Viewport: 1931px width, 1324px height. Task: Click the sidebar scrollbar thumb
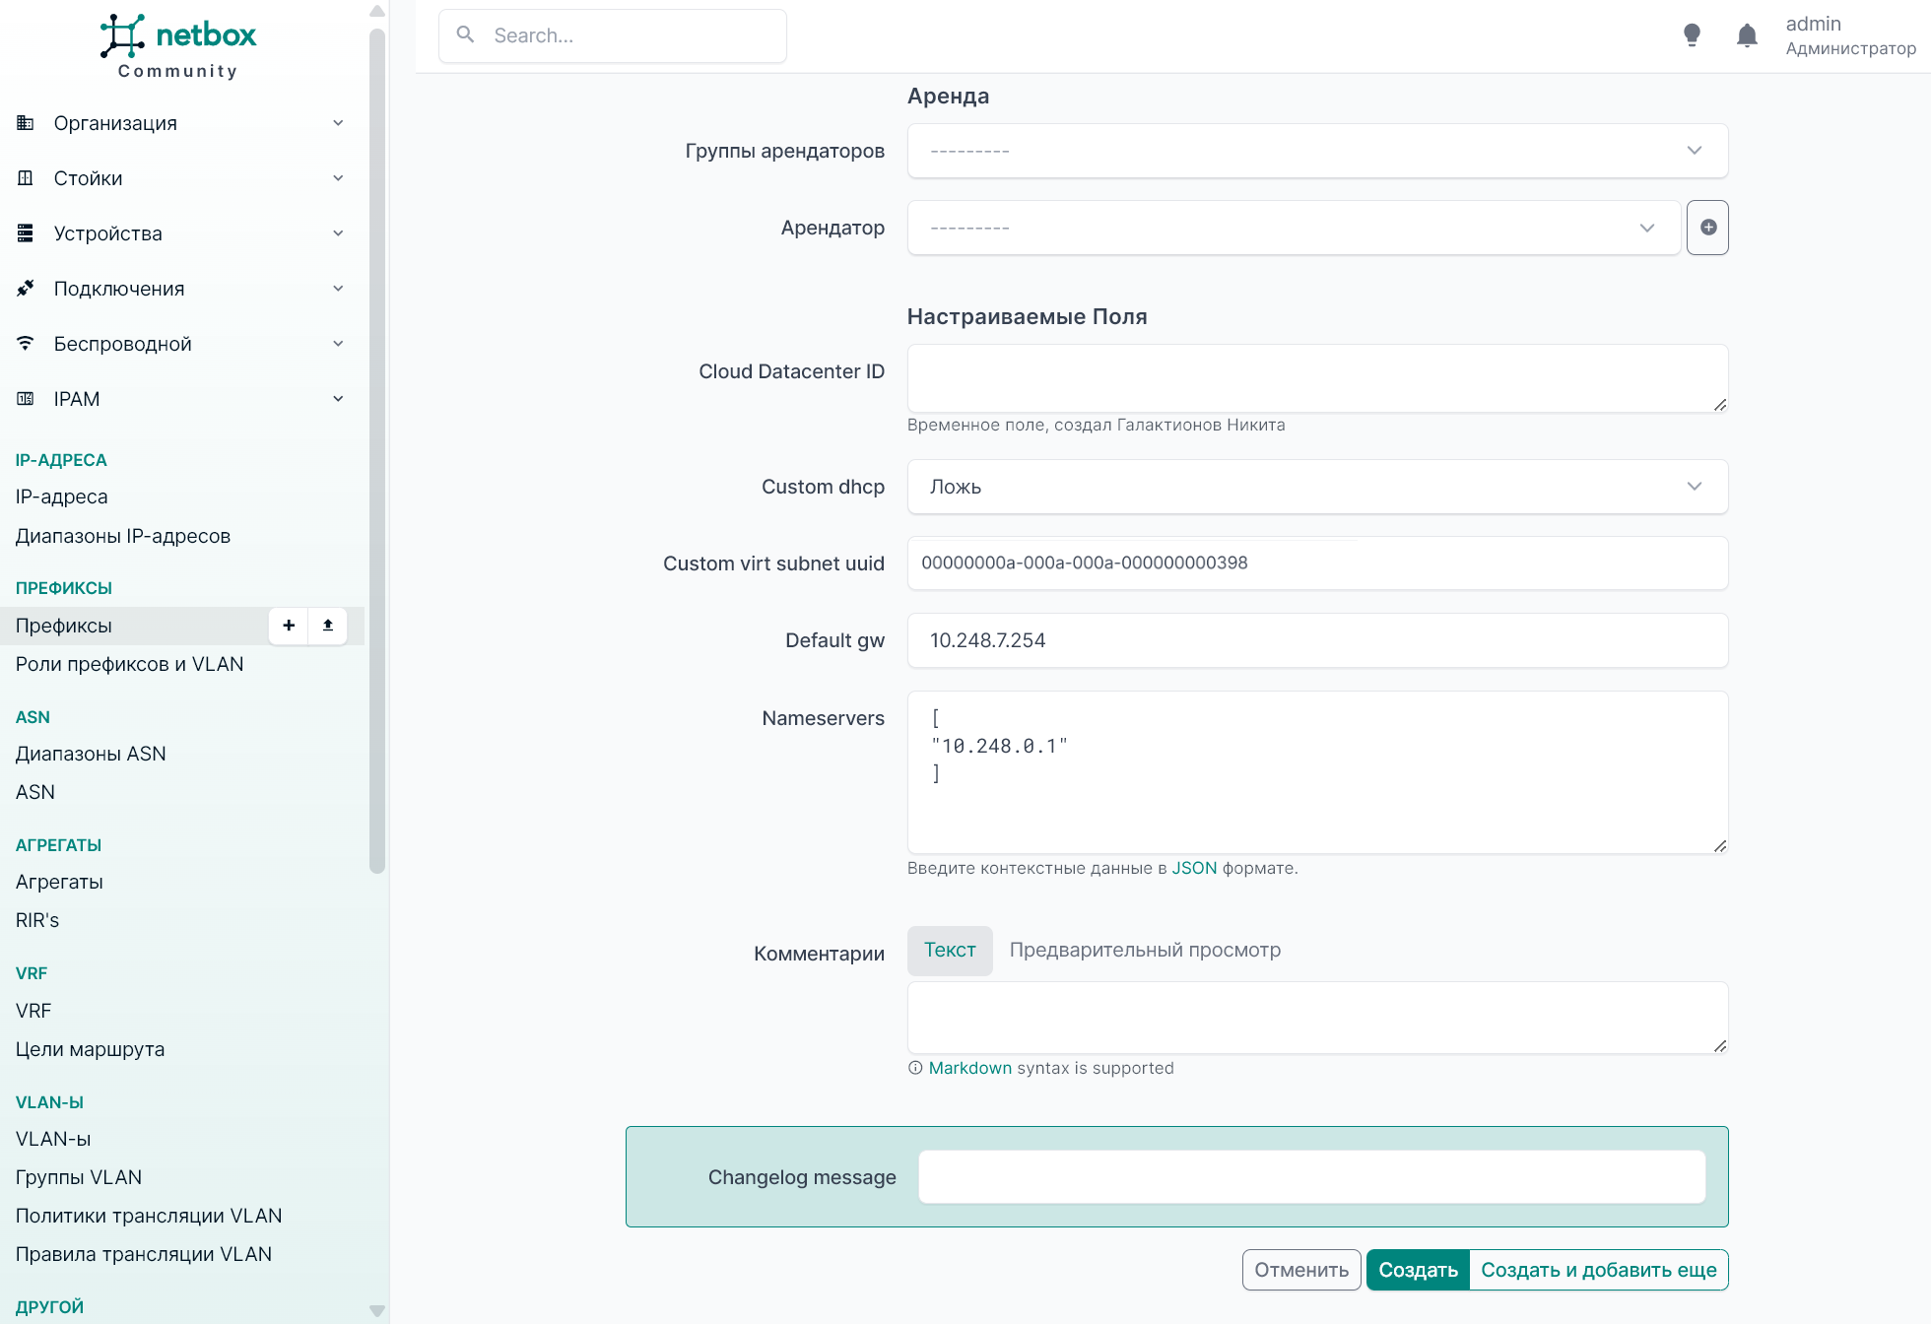coord(376,450)
